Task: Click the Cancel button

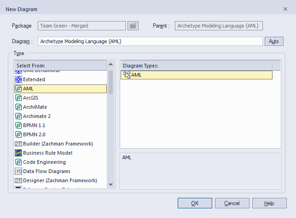Action: pos(232,203)
